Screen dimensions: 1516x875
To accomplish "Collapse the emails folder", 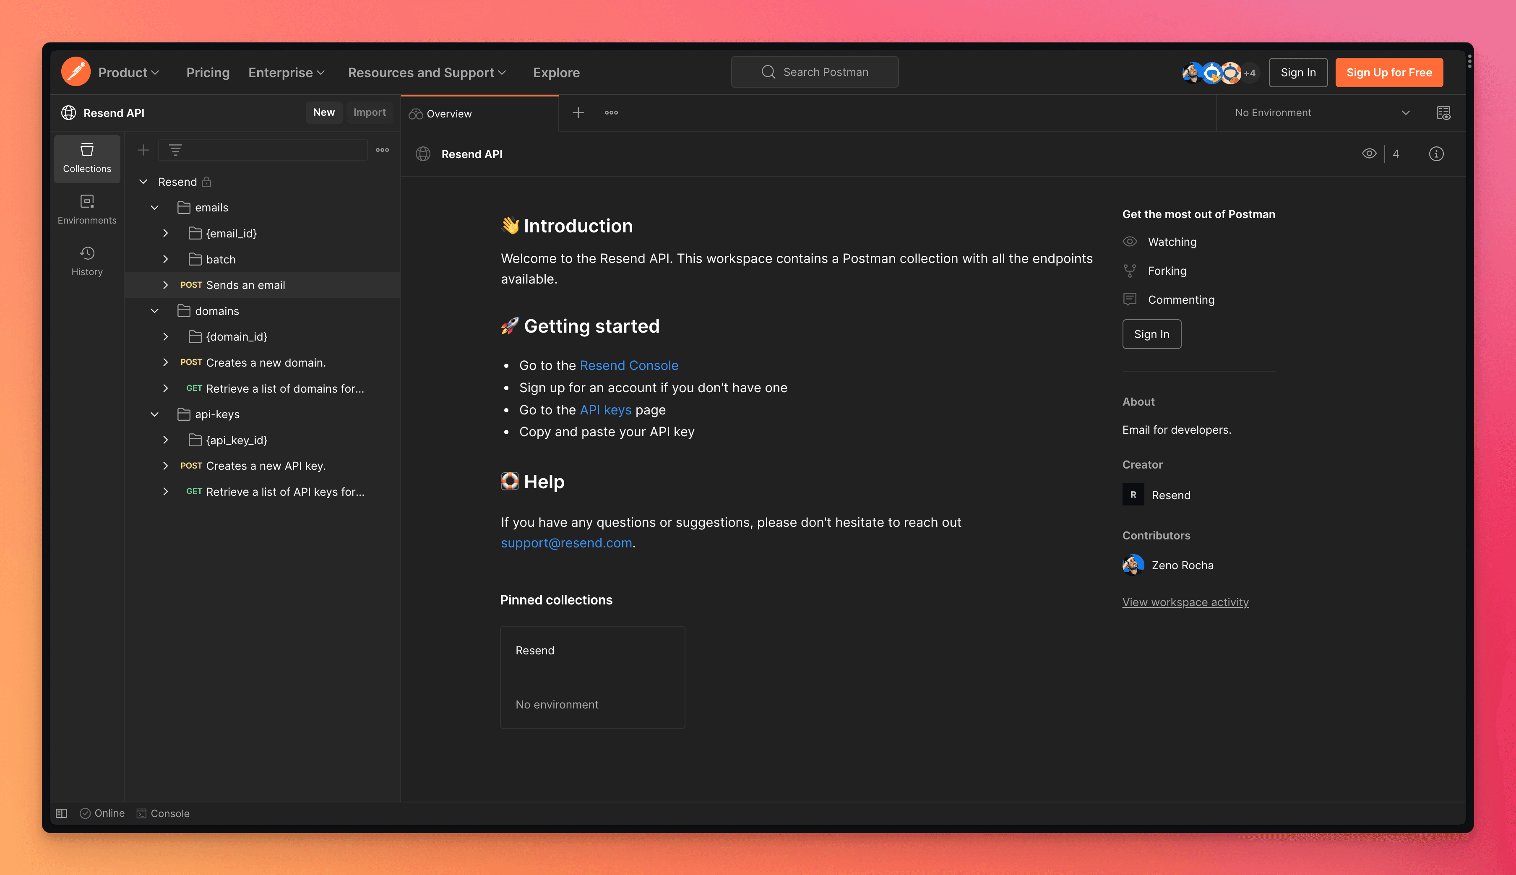I will coord(155,207).
